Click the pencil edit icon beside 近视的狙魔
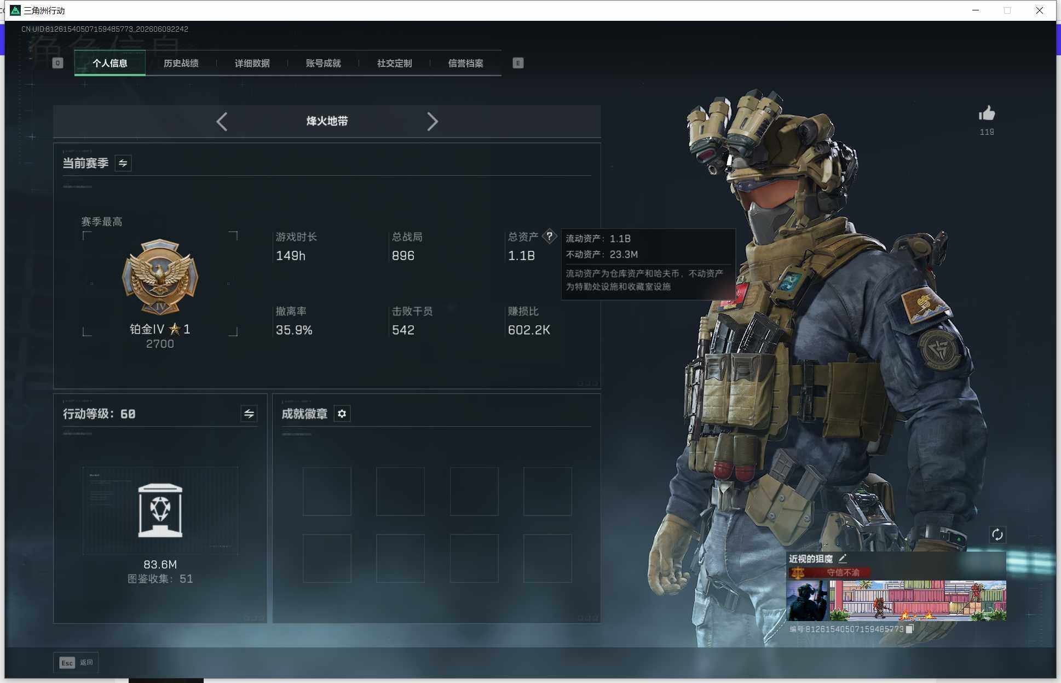The height and width of the screenshot is (683, 1061). [843, 559]
